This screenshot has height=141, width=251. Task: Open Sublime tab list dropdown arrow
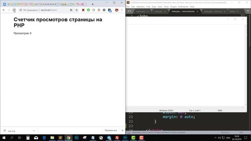point(248,11)
